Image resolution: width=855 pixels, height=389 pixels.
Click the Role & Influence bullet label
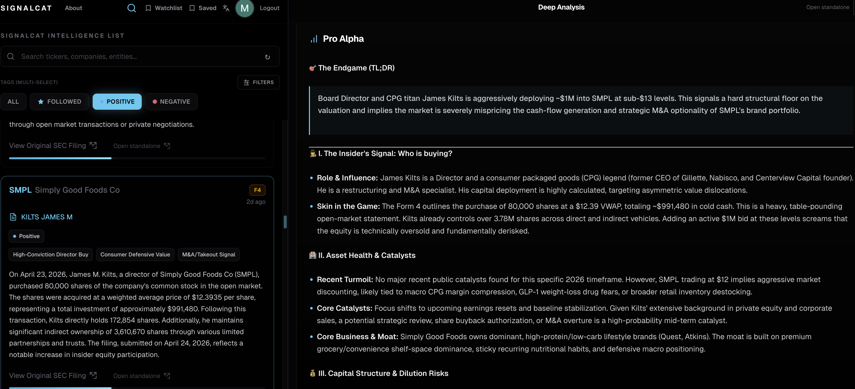347,178
